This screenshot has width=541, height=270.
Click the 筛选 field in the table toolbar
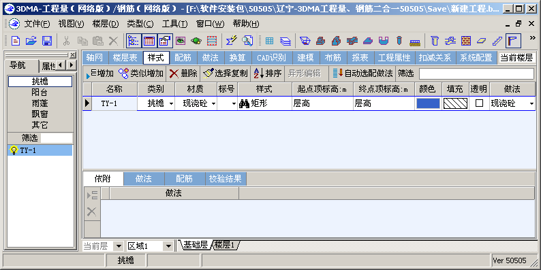pos(476,73)
